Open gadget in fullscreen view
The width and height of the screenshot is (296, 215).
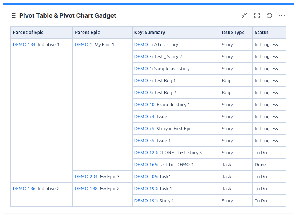click(x=257, y=15)
